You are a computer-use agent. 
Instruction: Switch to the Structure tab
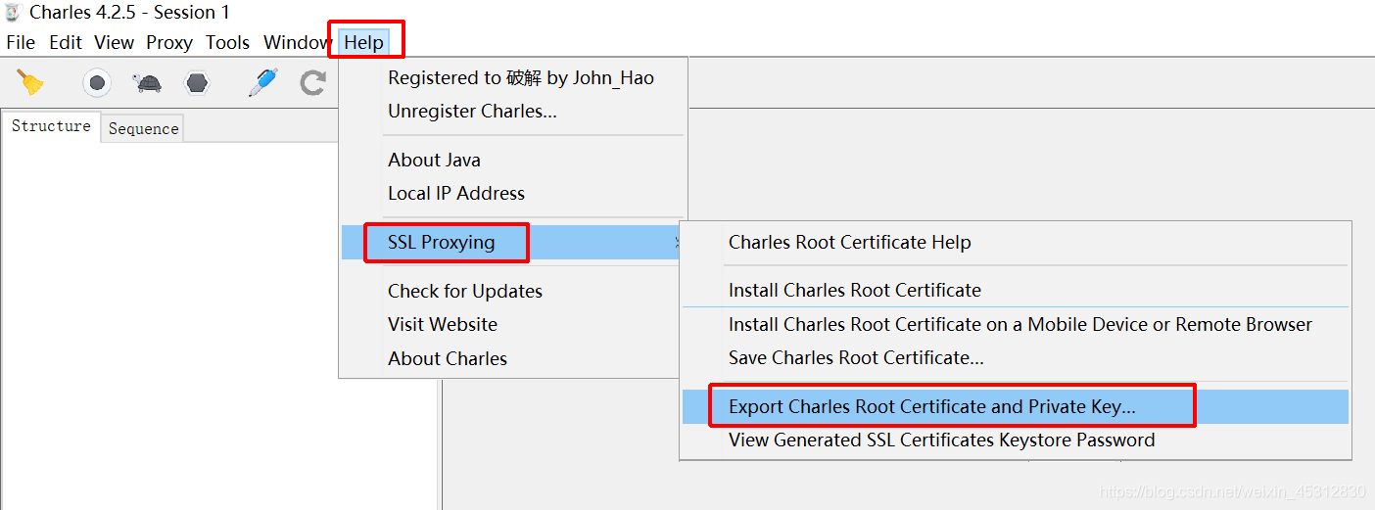coord(51,126)
